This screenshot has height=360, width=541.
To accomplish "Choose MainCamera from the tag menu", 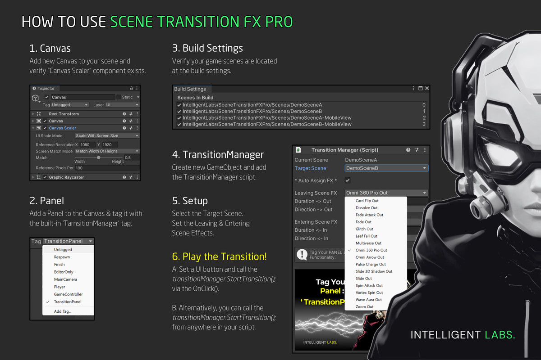I will (68, 279).
